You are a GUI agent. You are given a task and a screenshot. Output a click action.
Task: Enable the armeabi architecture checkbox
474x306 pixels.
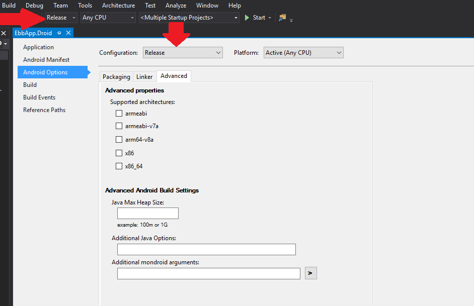tap(119, 114)
